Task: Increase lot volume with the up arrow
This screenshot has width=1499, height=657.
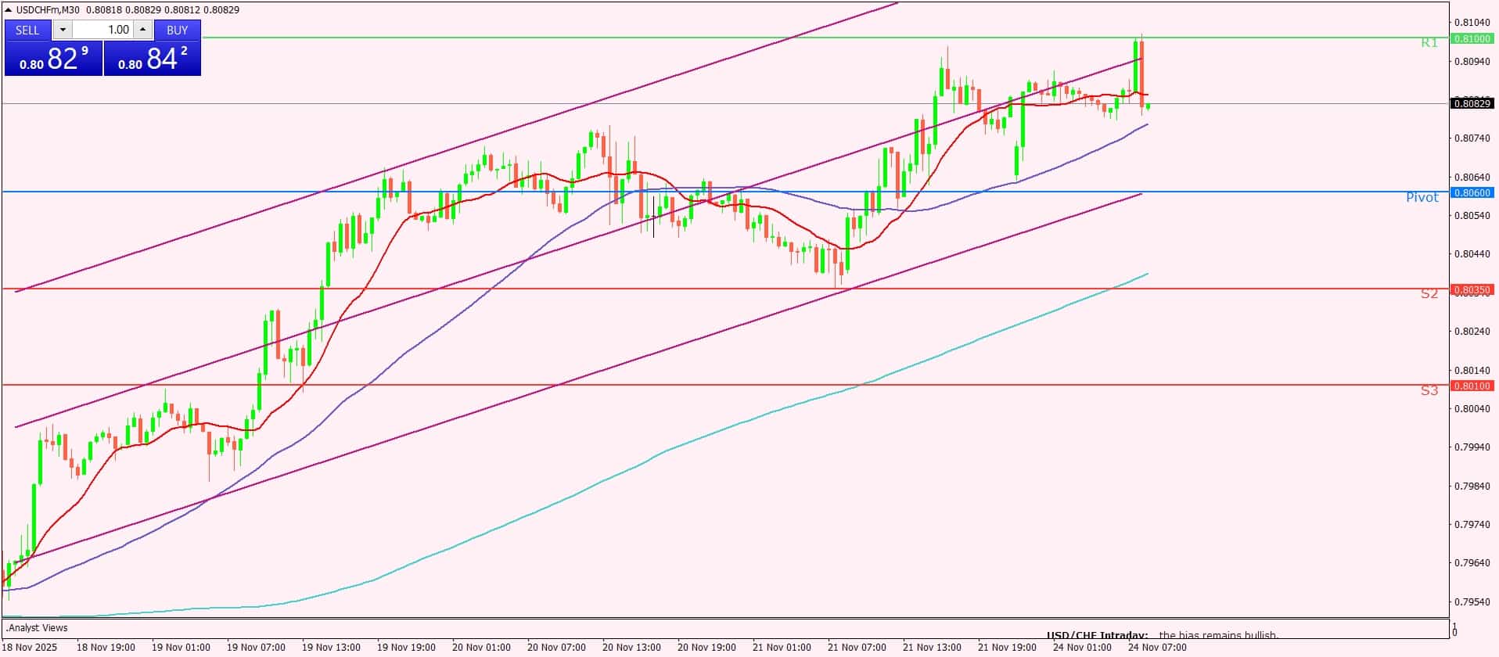Action: [x=142, y=30]
